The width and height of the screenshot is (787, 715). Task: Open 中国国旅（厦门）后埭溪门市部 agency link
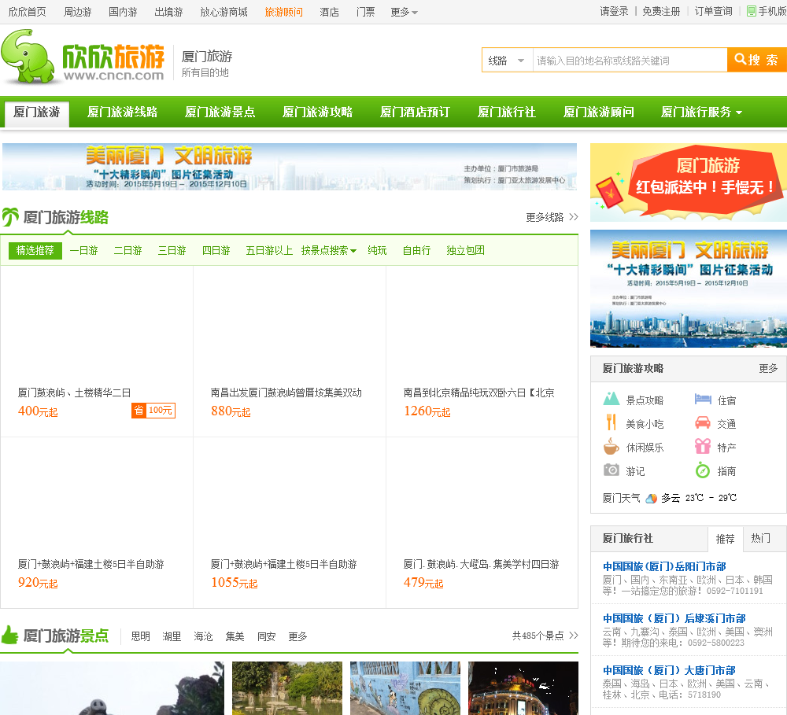(674, 618)
